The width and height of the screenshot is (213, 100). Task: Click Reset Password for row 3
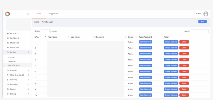145,54
